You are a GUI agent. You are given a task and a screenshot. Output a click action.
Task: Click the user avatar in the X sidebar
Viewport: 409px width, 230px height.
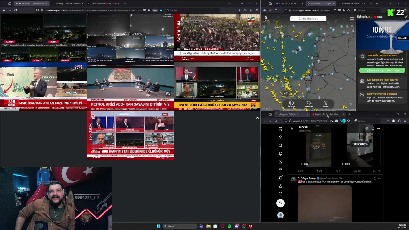click(281, 215)
